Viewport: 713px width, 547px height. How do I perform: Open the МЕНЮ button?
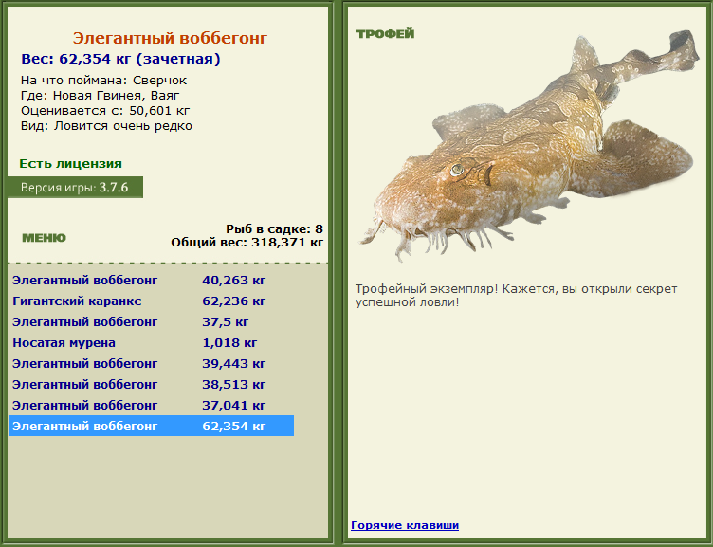point(45,238)
